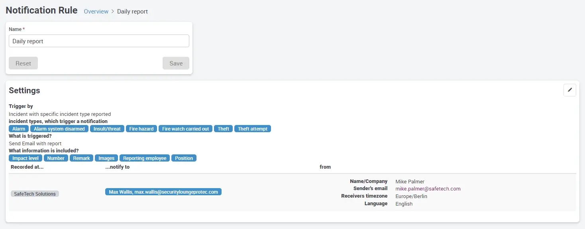Click the Theft incident tag

[224, 129]
